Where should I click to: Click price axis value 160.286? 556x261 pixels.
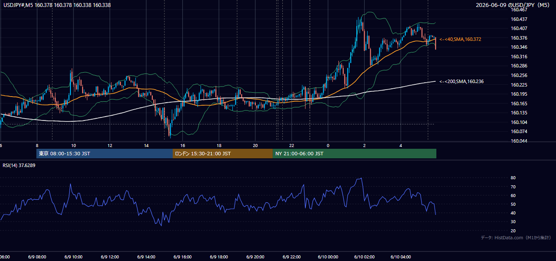519,66
